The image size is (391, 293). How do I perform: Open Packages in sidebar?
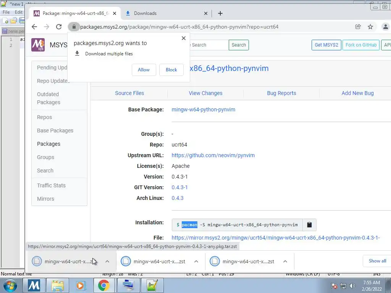48,144
